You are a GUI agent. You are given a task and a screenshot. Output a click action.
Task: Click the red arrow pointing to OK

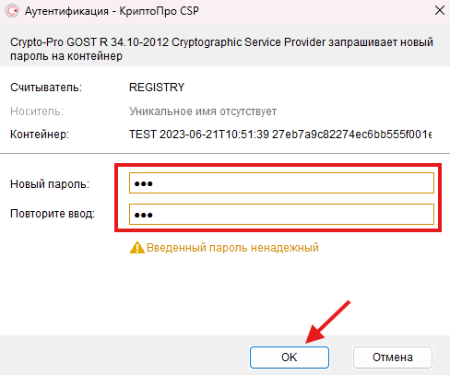pos(327,322)
